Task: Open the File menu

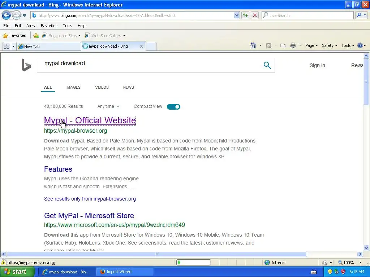Action: [7, 26]
